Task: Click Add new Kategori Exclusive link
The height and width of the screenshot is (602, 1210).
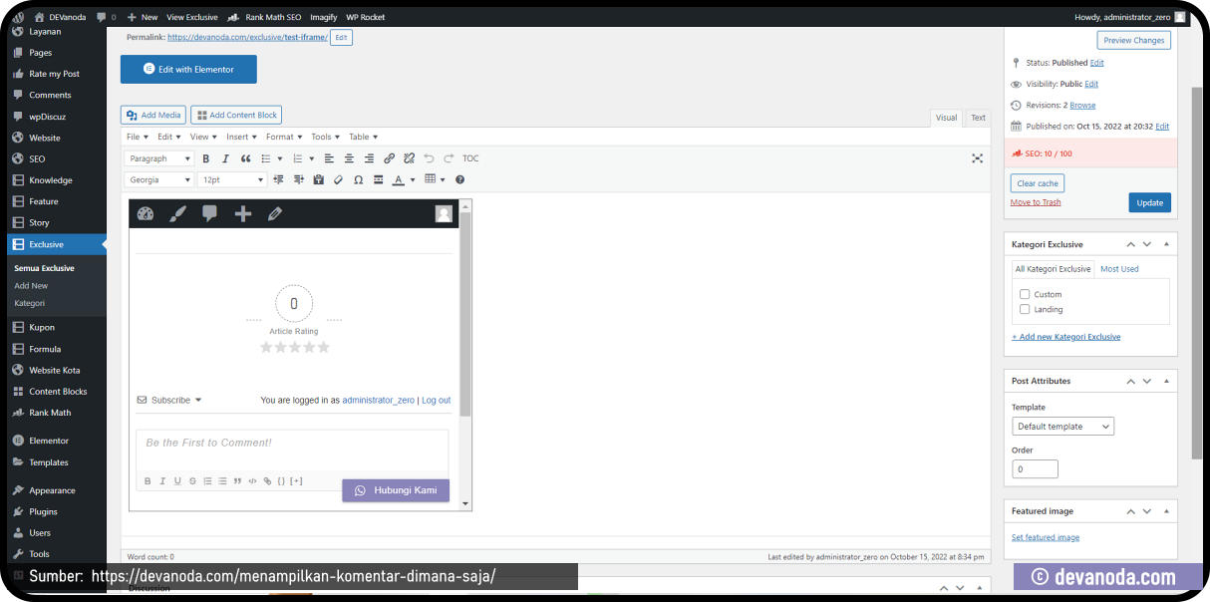Action: [x=1065, y=337]
